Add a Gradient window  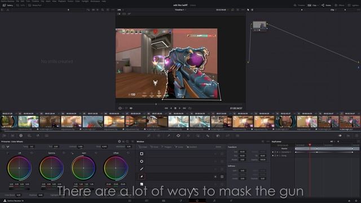pyautogui.click(x=192, y=147)
